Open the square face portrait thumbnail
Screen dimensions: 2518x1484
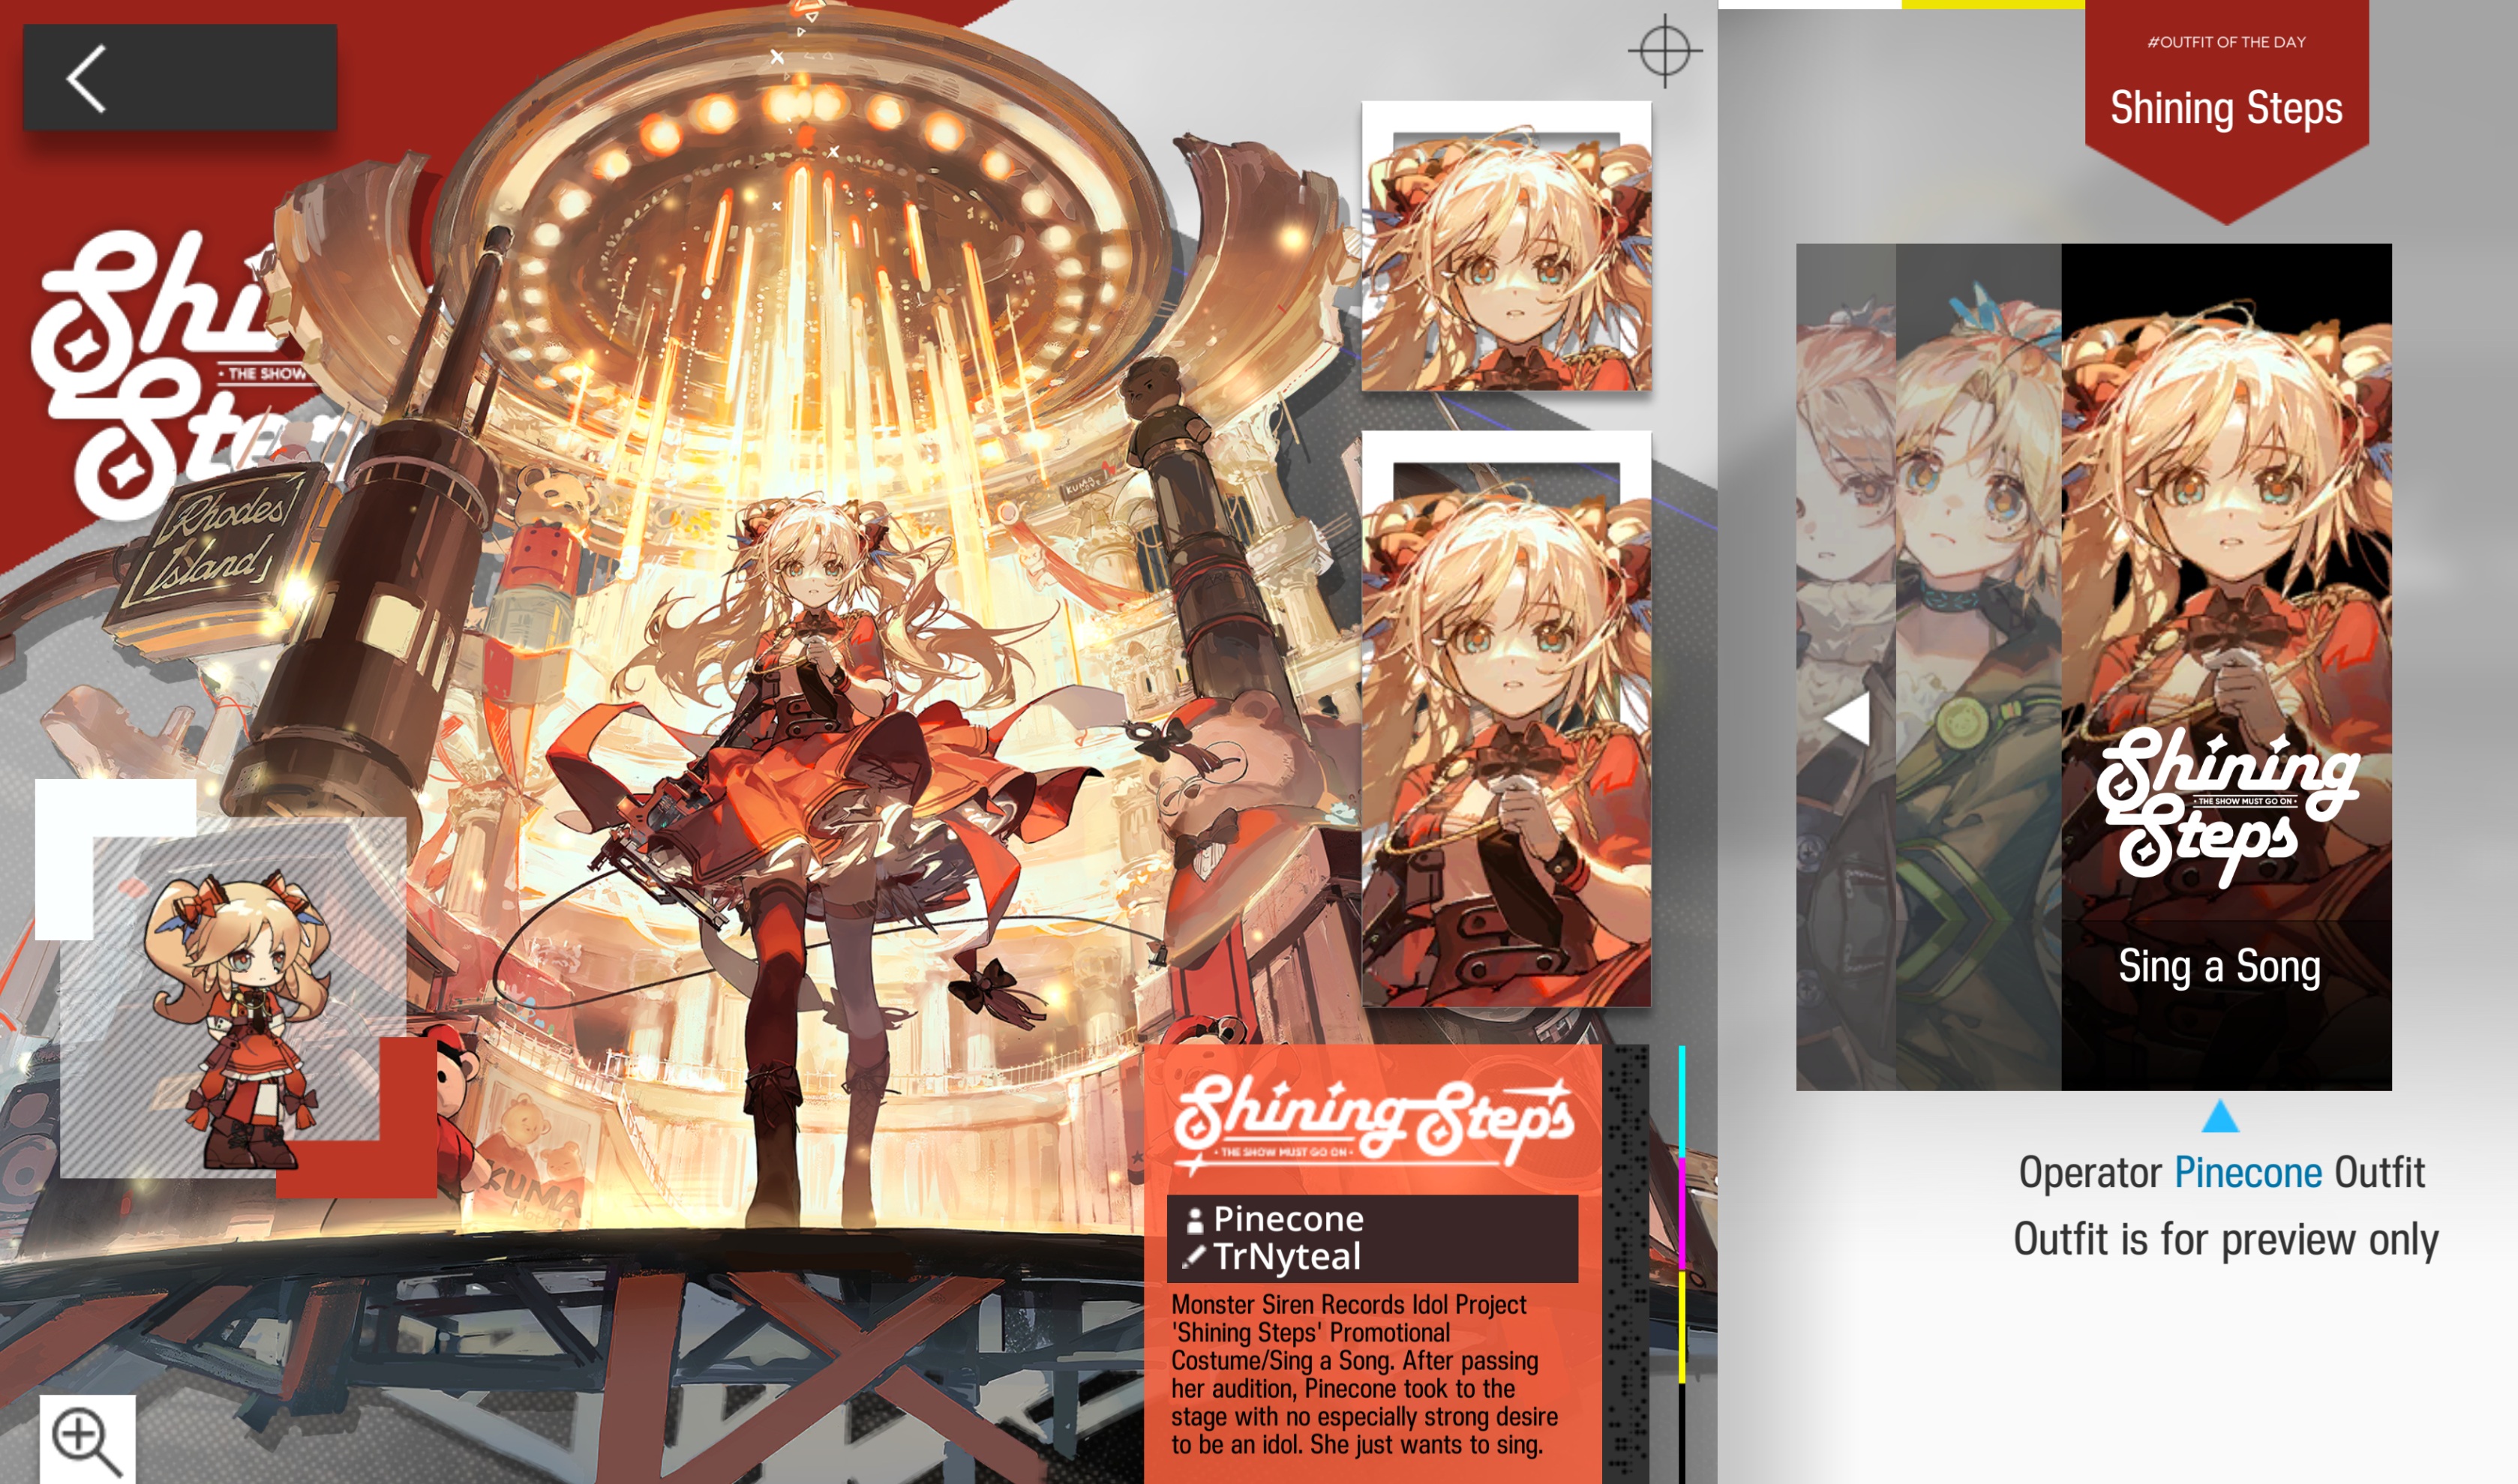(x=1506, y=247)
